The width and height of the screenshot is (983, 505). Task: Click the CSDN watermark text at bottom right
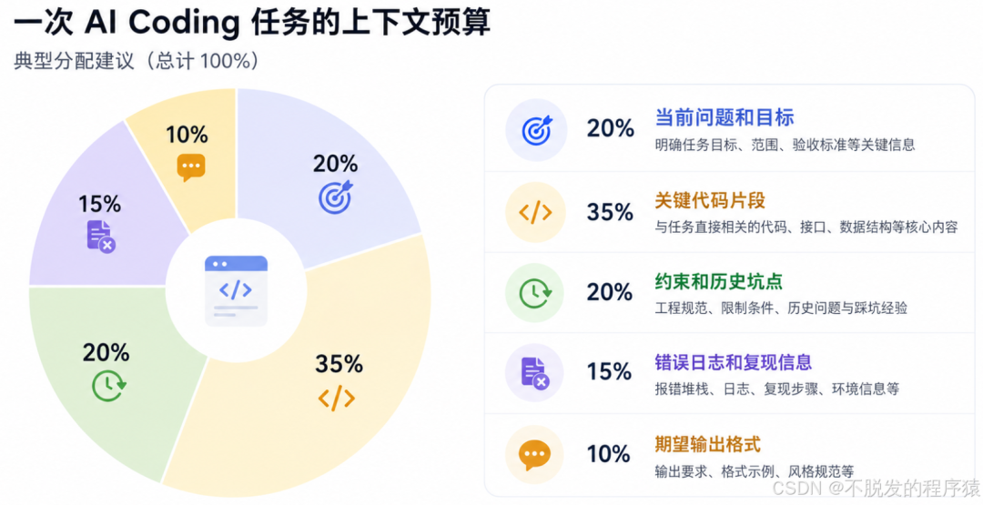tap(876, 488)
